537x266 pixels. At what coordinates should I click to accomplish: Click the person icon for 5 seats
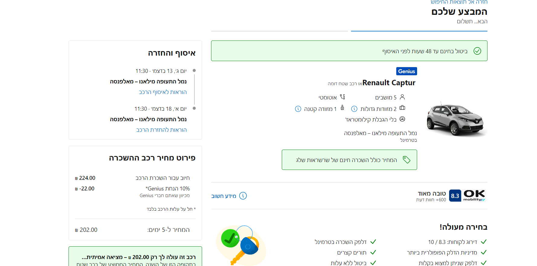tap(402, 97)
